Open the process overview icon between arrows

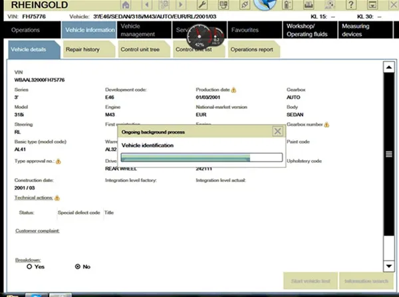(x=164, y=5)
